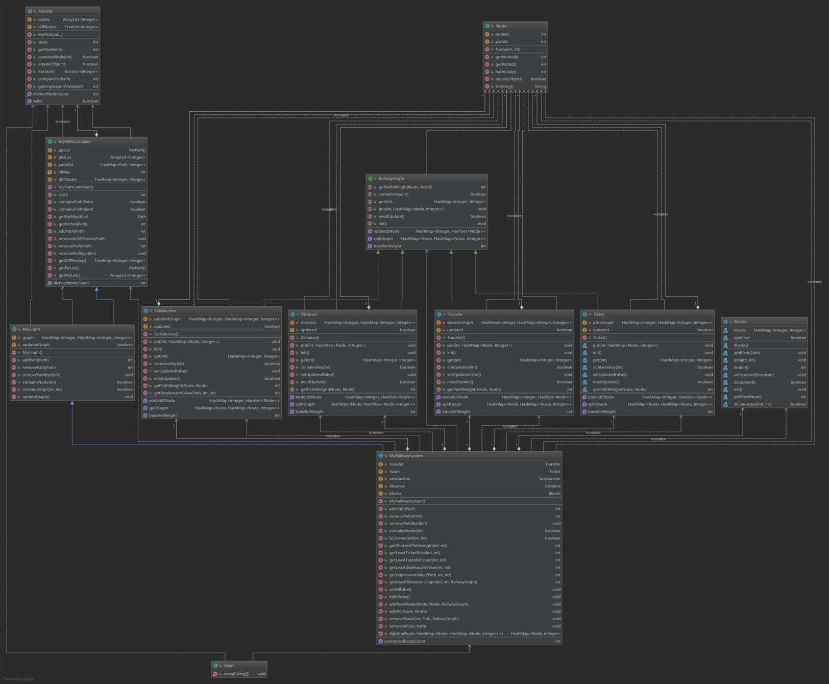
Task: Click field icon beside ppList in MyPathContainer
Action: point(50,151)
